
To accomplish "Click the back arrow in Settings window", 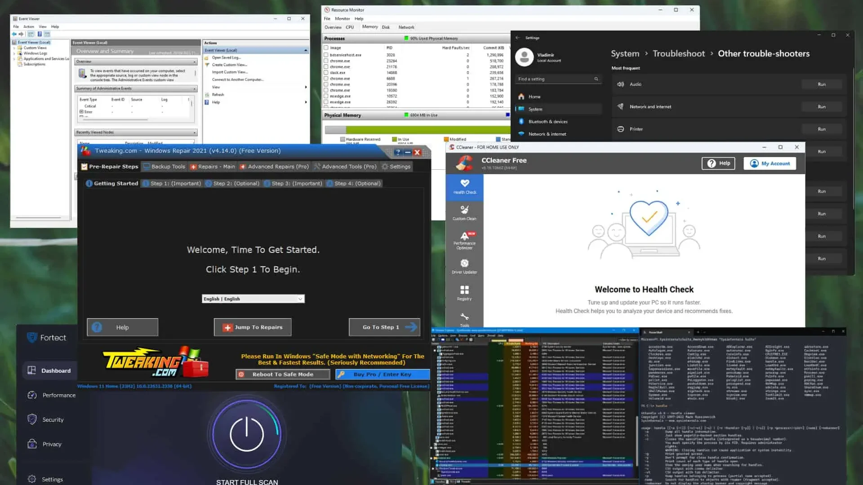I will pos(518,38).
